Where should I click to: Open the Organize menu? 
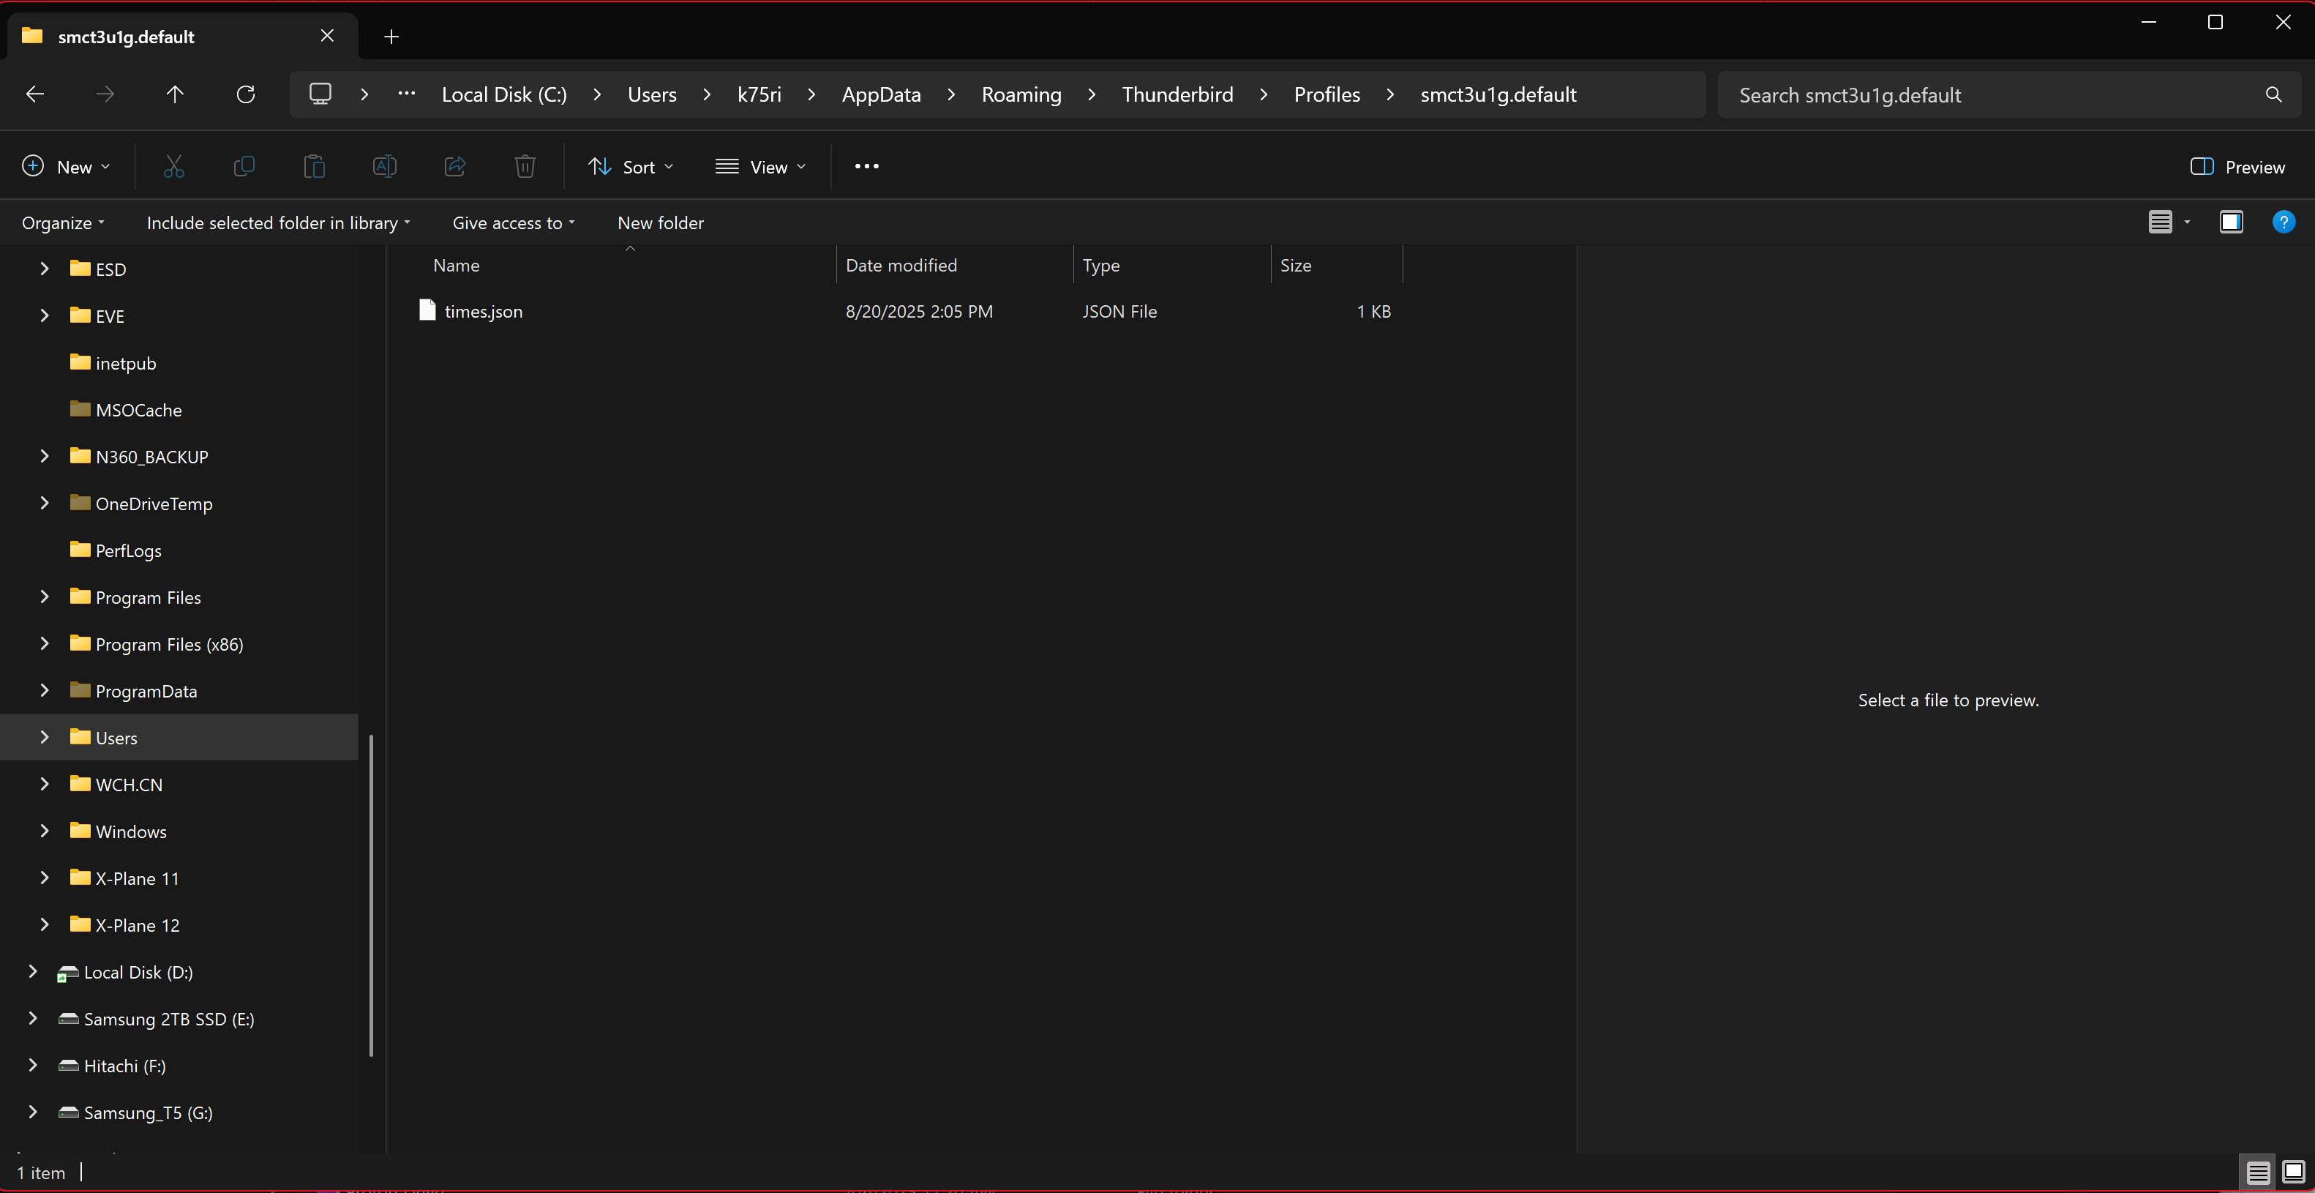pyautogui.click(x=63, y=223)
